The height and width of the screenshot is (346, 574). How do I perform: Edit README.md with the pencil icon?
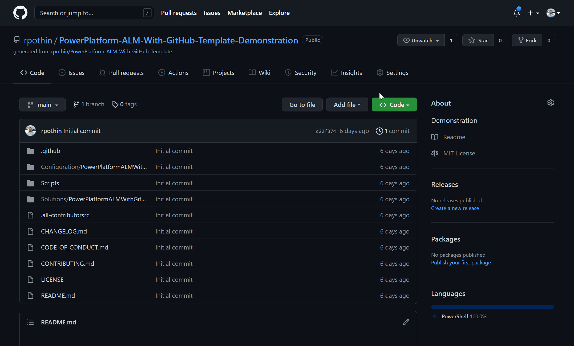[x=406, y=322]
